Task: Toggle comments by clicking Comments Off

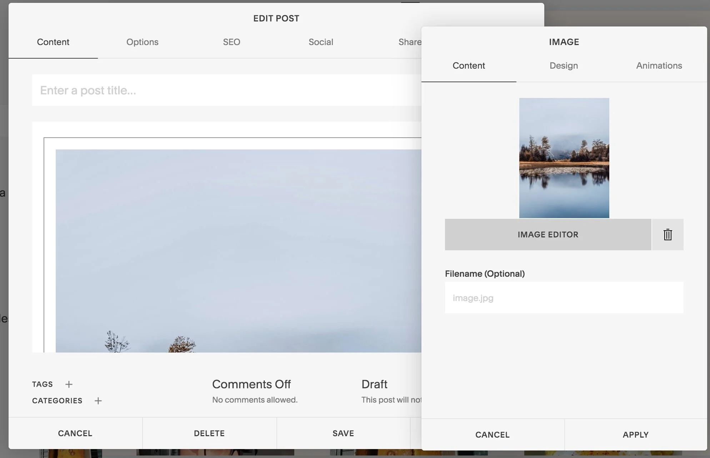Action: 251,384
